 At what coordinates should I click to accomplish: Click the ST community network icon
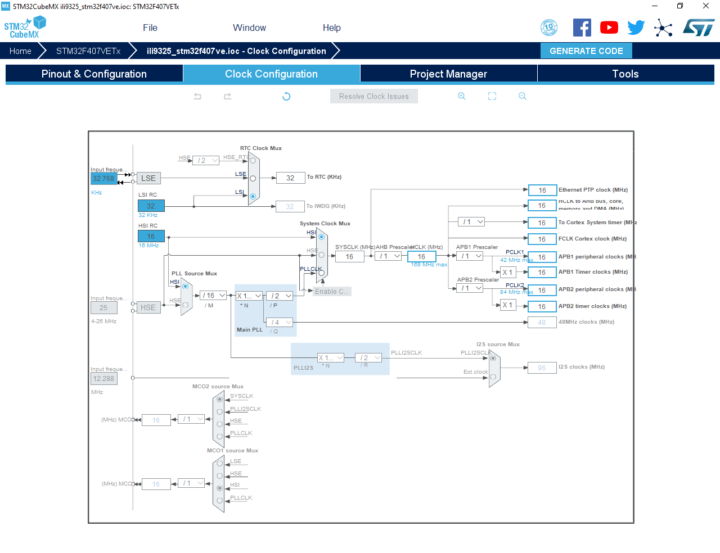(x=663, y=28)
